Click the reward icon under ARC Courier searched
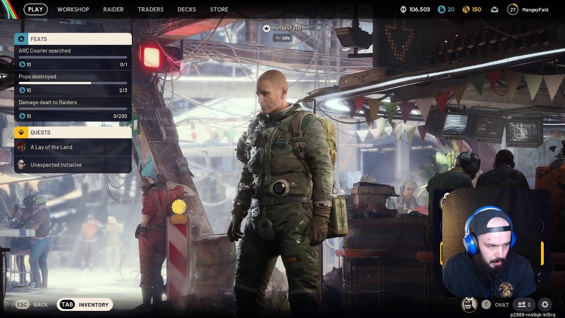The height and width of the screenshot is (318, 565). (22, 64)
